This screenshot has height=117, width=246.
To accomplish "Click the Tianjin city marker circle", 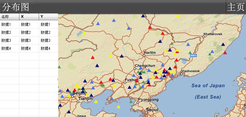I will point(78,102).
